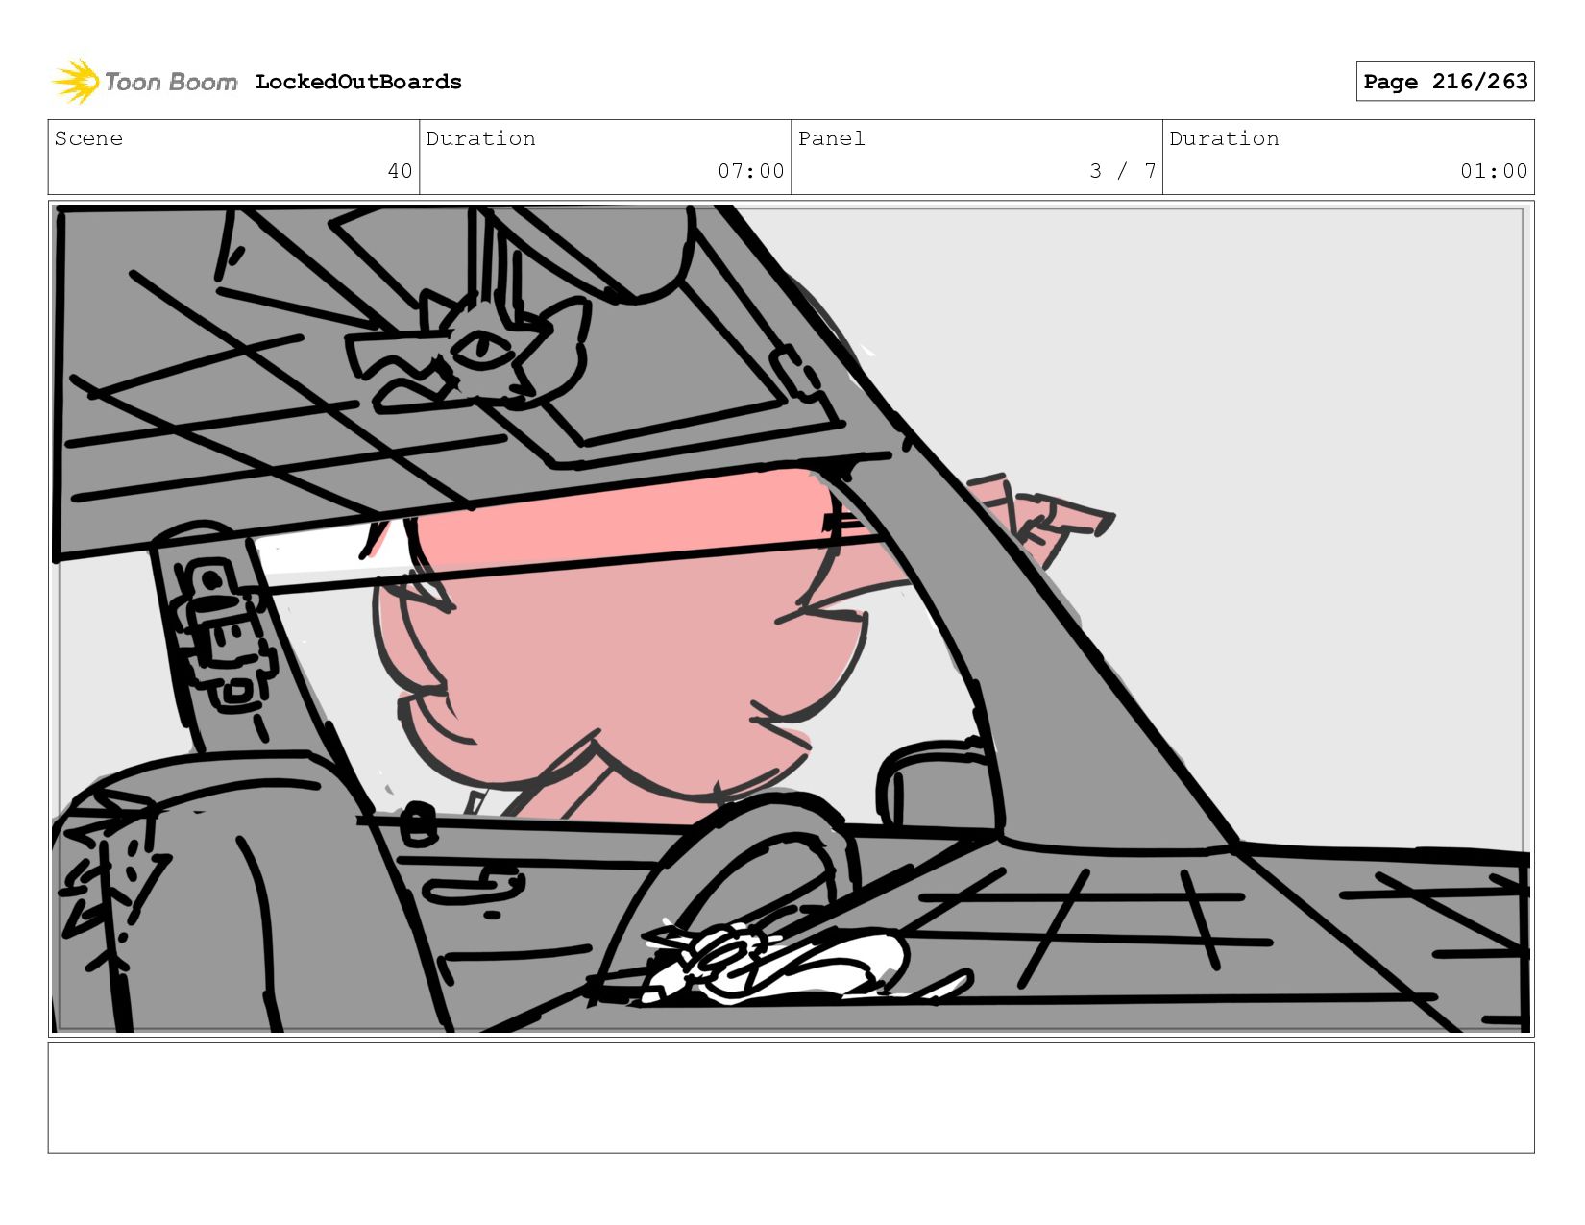
Task: Click the Scene label
Action: [x=88, y=138]
